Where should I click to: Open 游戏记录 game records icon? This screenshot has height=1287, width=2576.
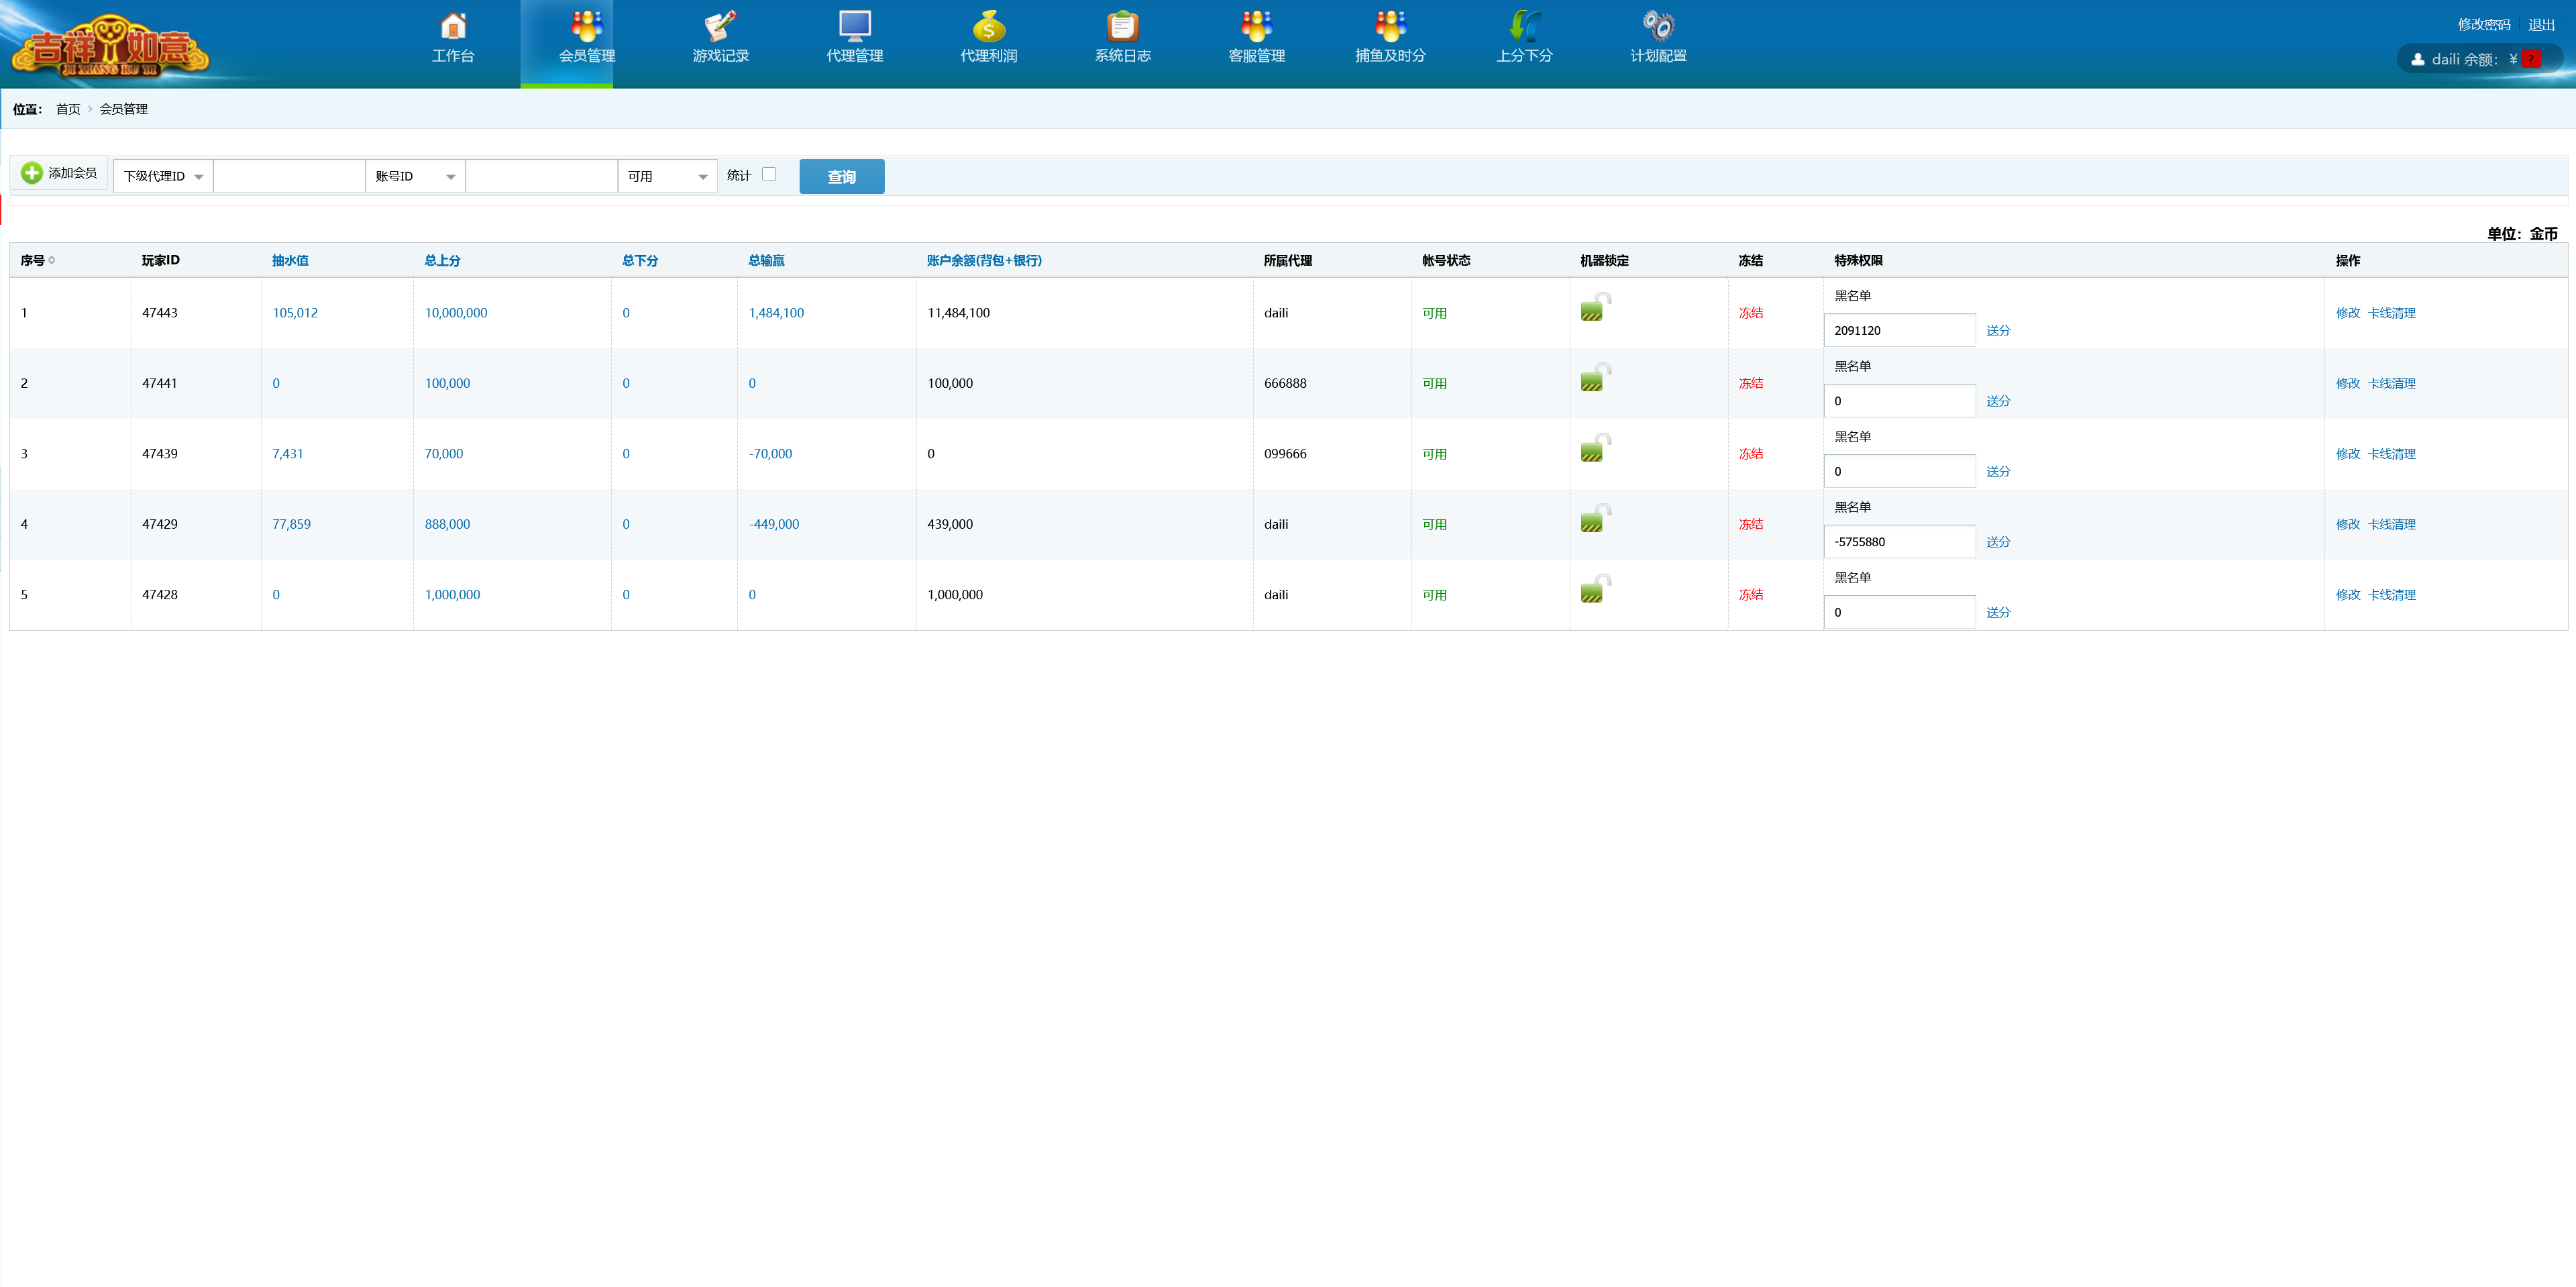coord(720,25)
